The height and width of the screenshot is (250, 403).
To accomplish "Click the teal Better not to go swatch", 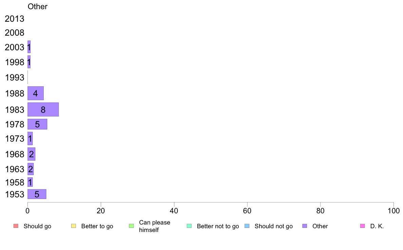I will pos(189,226).
